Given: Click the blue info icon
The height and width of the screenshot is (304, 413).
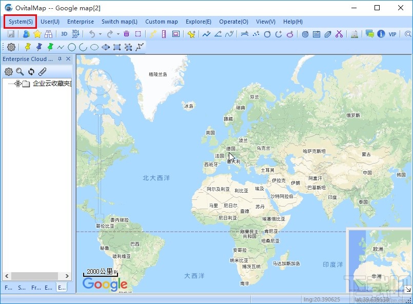Looking at the screenshot, I should [381, 34].
